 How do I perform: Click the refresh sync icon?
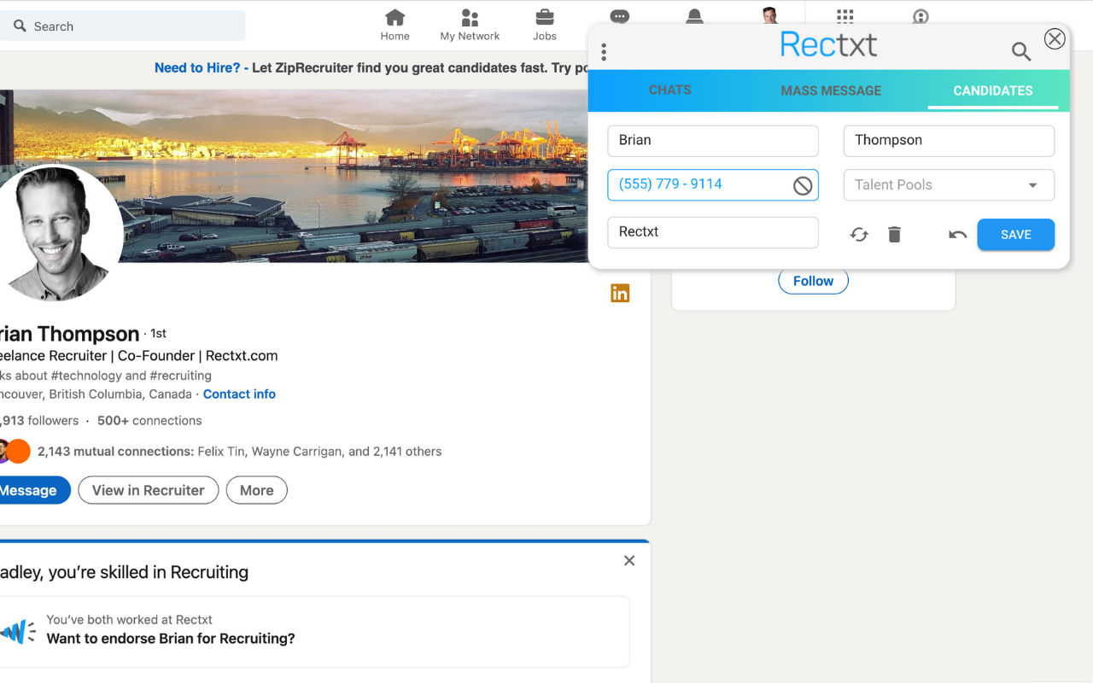coord(859,235)
